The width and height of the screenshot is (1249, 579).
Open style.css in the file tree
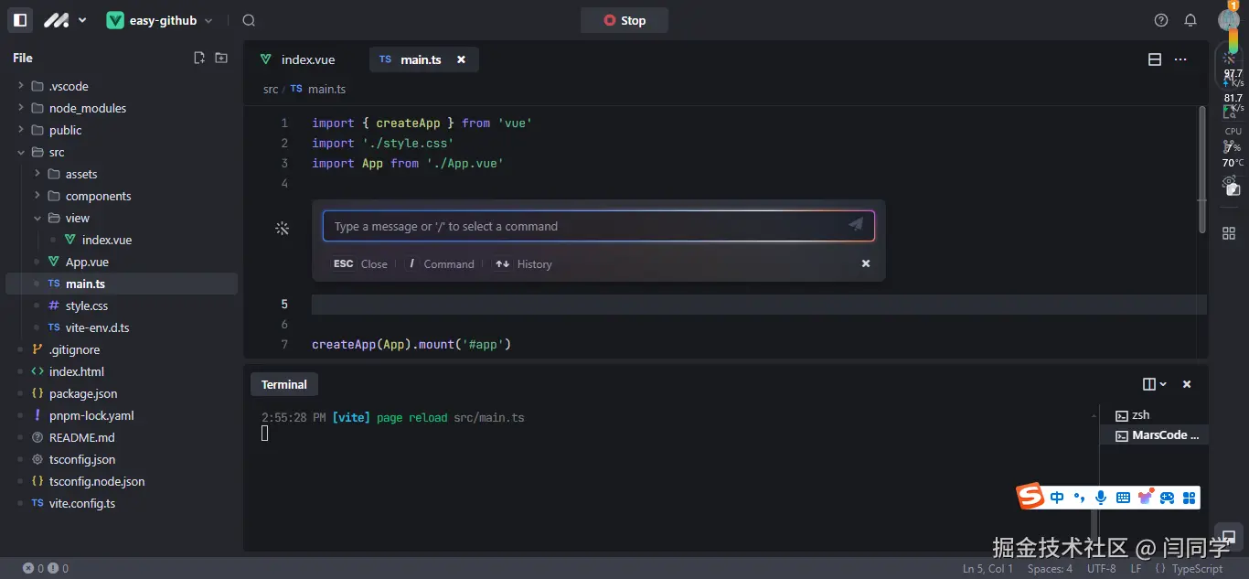tap(122, 306)
